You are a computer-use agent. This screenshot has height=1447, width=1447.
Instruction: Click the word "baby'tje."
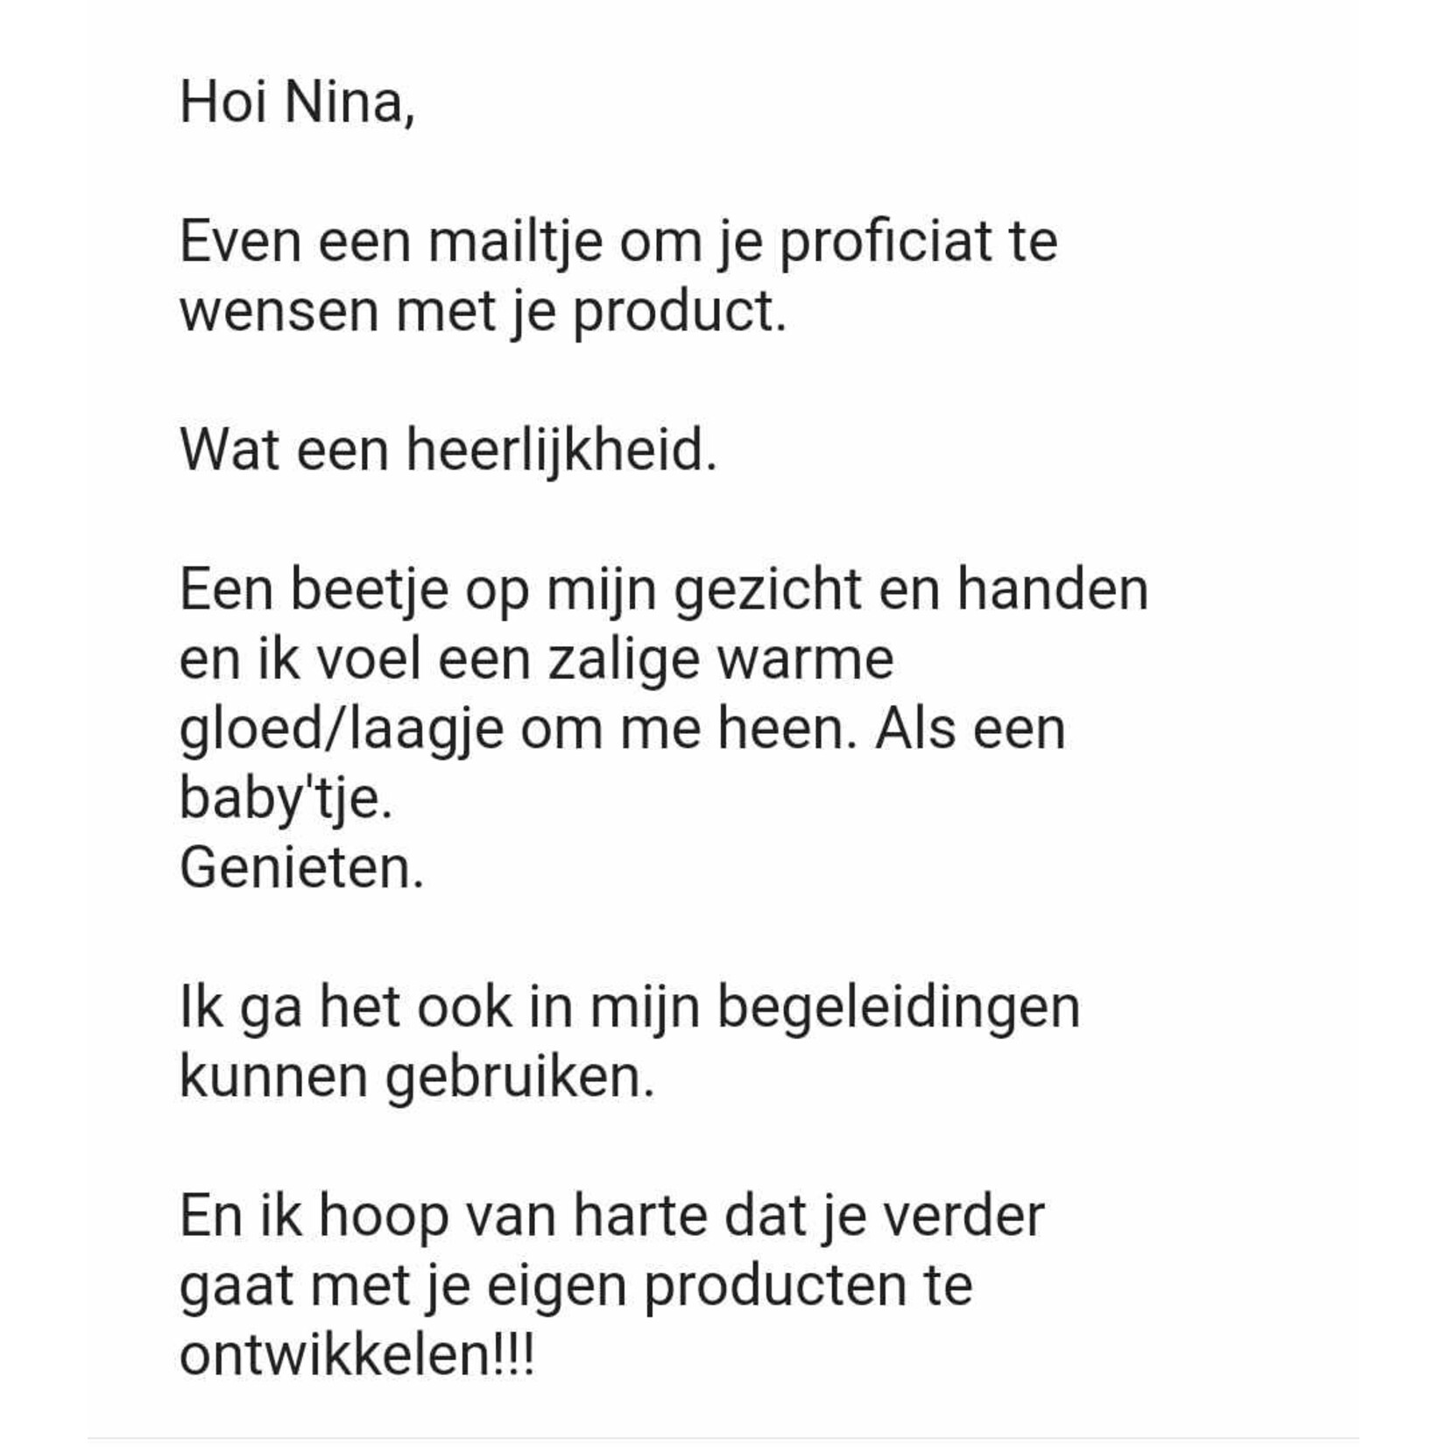point(286,798)
